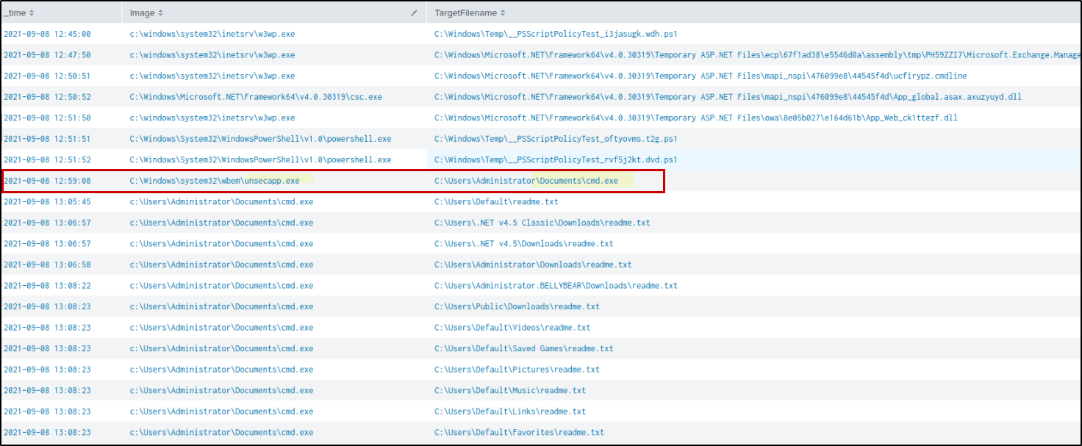
Task: Select the _time column header label
Action: click(14, 13)
